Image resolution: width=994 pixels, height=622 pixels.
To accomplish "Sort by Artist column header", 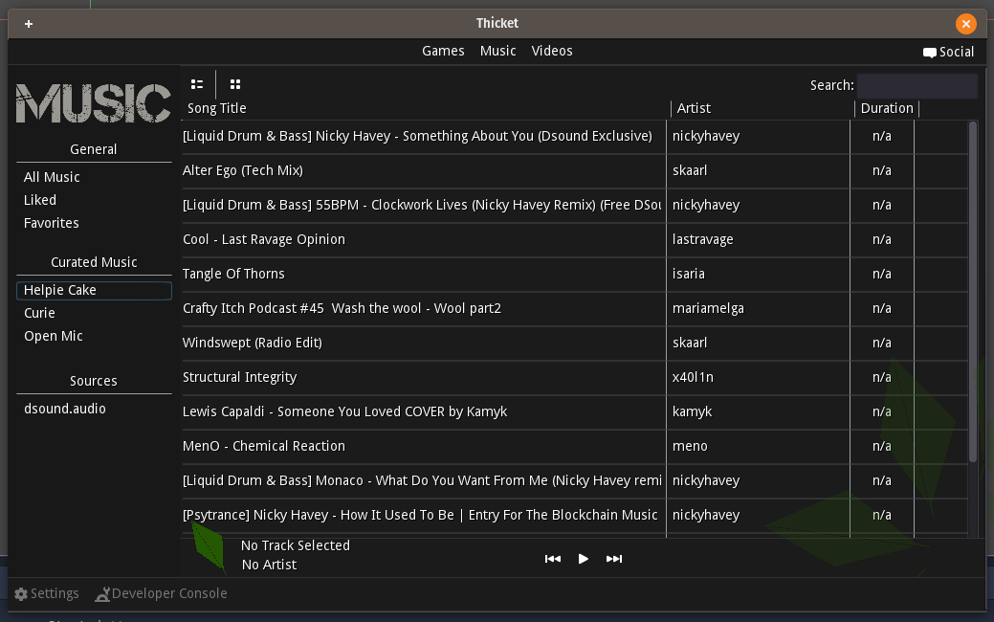I will click(694, 108).
